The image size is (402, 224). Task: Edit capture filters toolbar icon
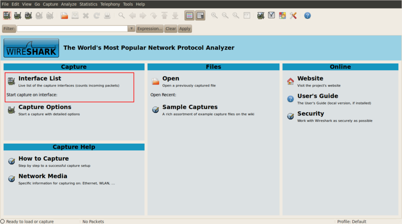(261, 16)
